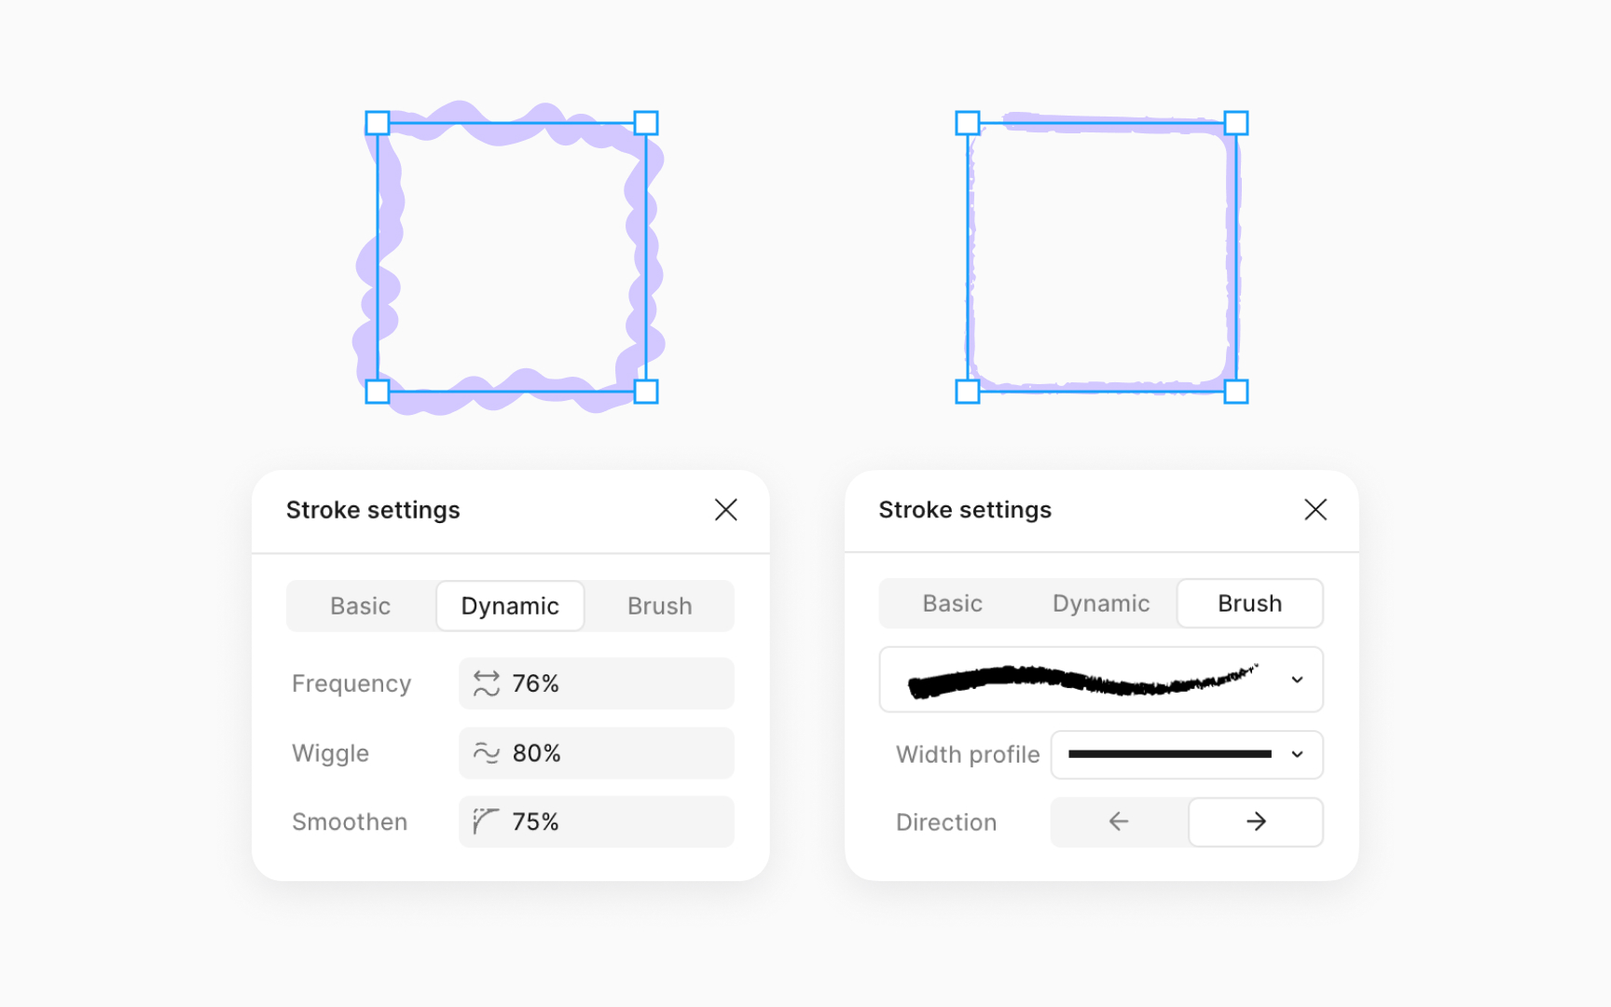Switch right panel to Dynamic tab

[1101, 603]
